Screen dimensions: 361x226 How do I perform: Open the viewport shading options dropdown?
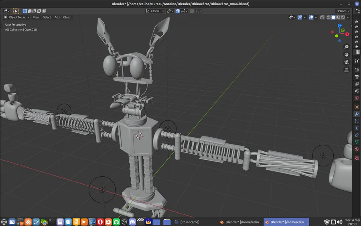point(348,17)
